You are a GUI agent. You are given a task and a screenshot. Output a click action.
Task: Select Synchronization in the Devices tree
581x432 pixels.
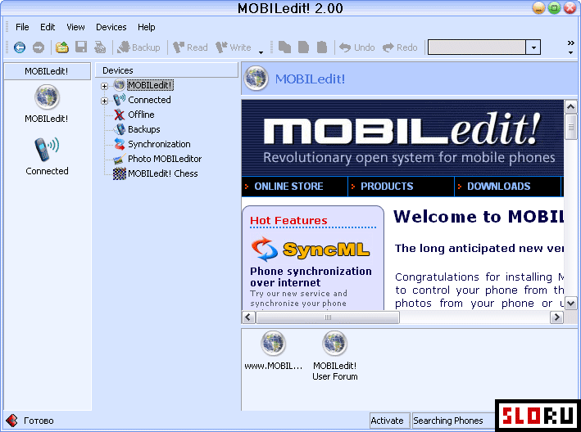tap(159, 144)
